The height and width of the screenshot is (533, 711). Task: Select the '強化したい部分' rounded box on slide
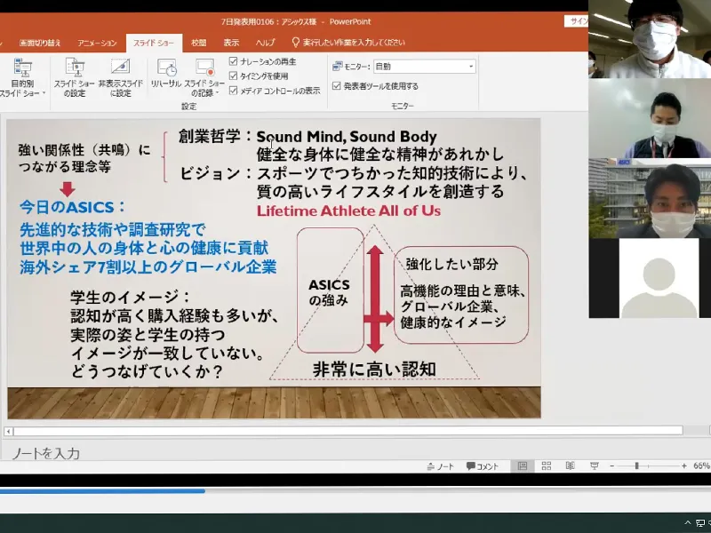(461, 295)
